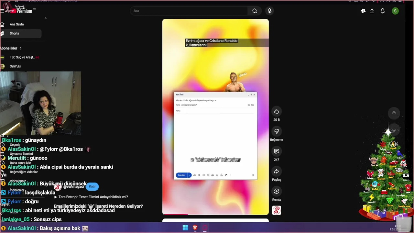Open the channel sound thumbnail below Remix
Image resolution: width=414 pixels, height=233 pixels.
tap(277, 210)
